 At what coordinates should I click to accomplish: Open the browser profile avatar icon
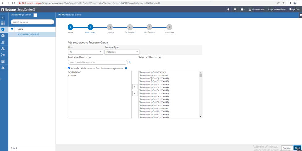click(295, 3)
